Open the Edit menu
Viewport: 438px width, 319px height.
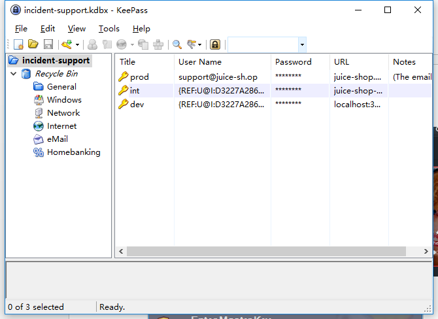pos(48,29)
